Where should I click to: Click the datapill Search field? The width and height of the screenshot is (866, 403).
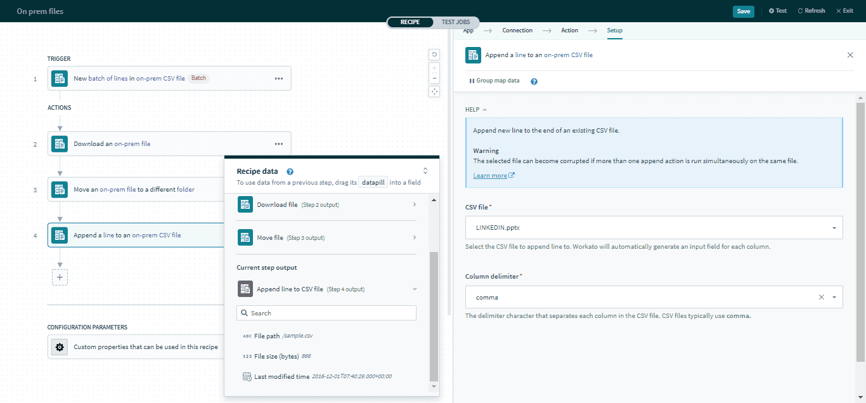pyautogui.click(x=326, y=313)
